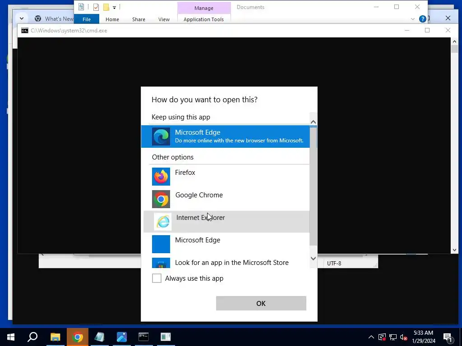This screenshot has width=462, height=346.
Task: Confirm the app choice with OK
Action: [x=261, y=303]
